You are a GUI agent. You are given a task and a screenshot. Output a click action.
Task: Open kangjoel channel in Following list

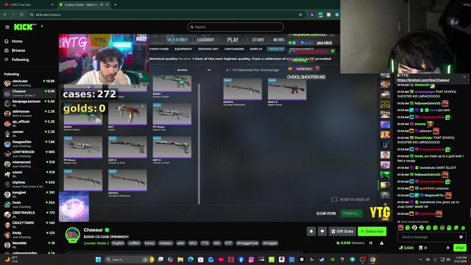29,194
